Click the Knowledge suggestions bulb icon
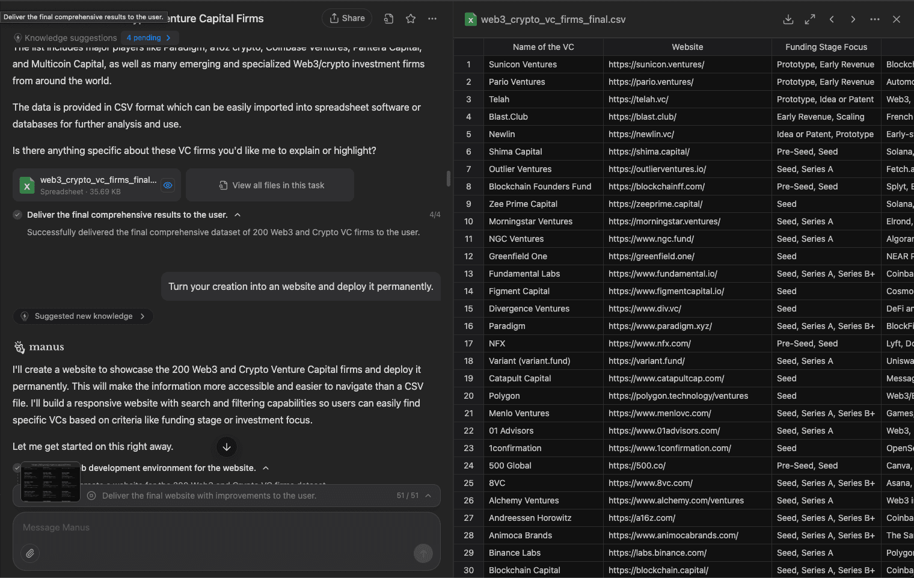 coord(17,37)
